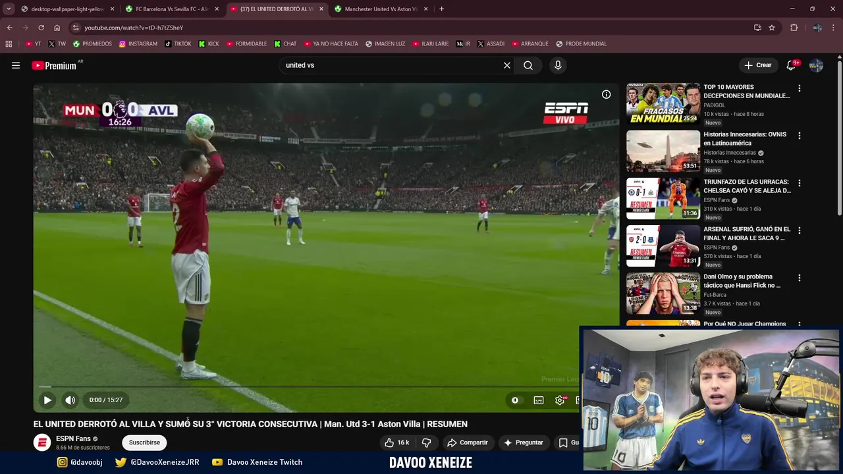843x474 pixels.
Task: Share the video via Compartir
Action: coord(467,442)
